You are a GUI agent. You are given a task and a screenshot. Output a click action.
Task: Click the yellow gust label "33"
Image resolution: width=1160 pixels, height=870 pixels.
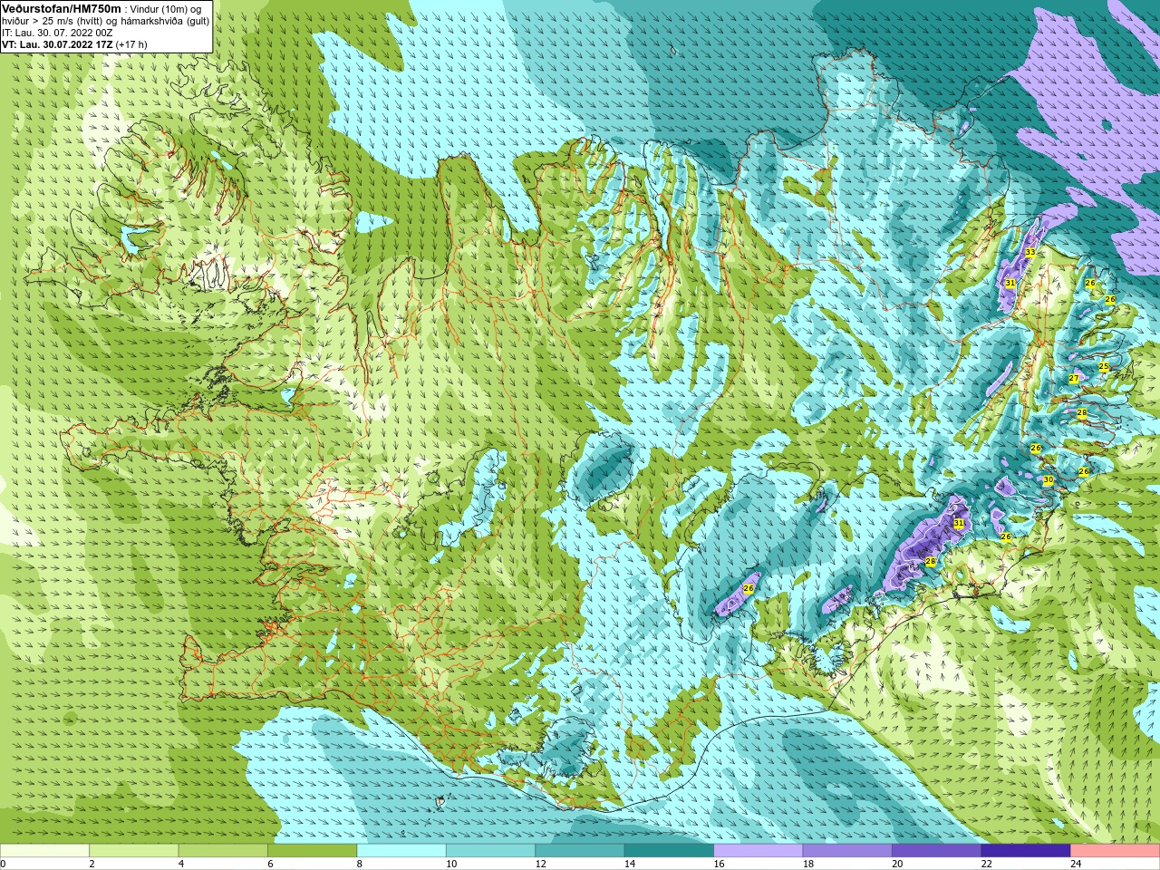(x=1030, y=252)
